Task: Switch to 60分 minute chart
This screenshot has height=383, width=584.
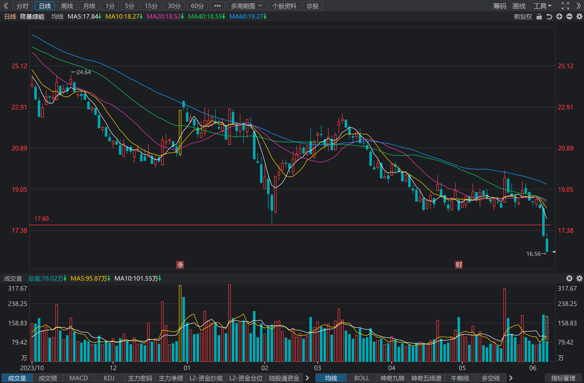Action: (198, 6)
